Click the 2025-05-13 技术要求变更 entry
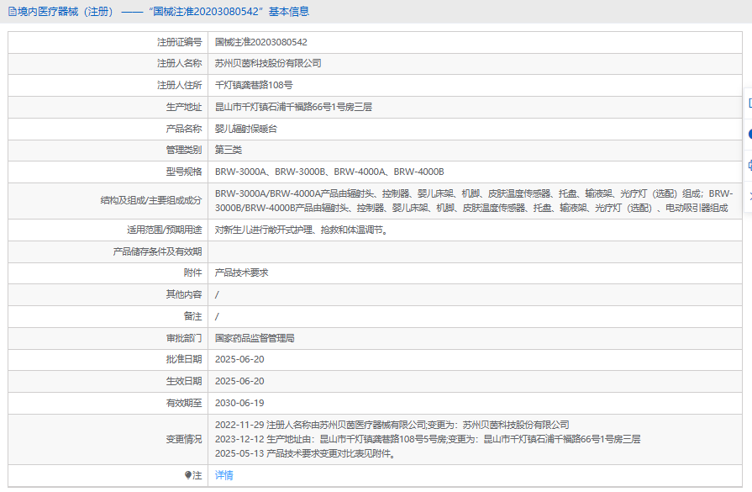Screen dimensions: 752x492 (307, 453)
